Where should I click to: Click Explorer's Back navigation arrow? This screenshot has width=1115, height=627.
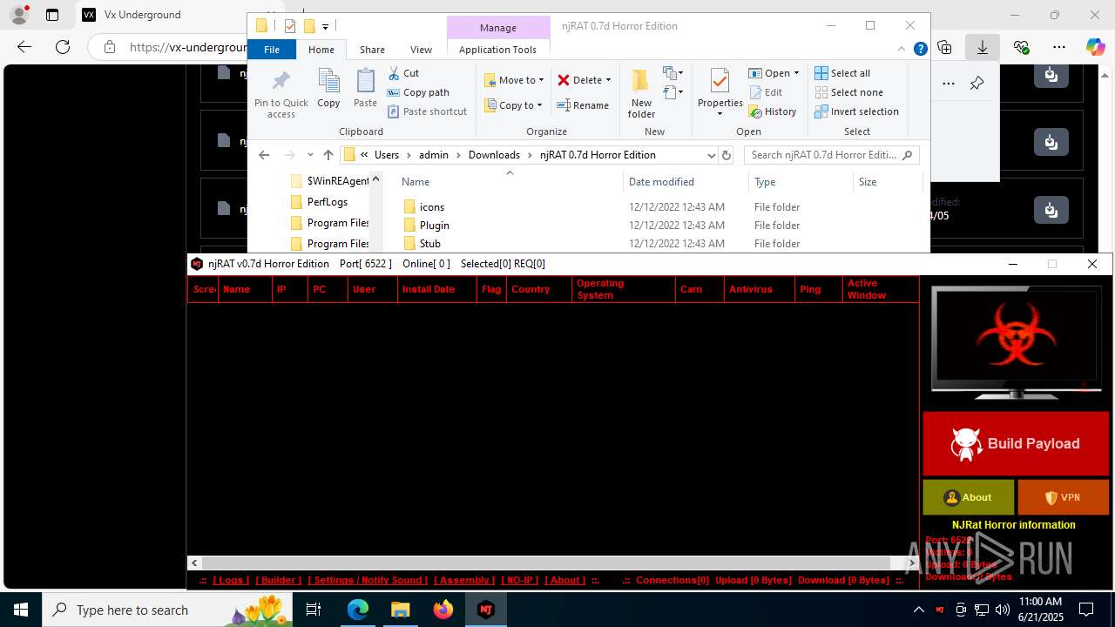point(264,155)
